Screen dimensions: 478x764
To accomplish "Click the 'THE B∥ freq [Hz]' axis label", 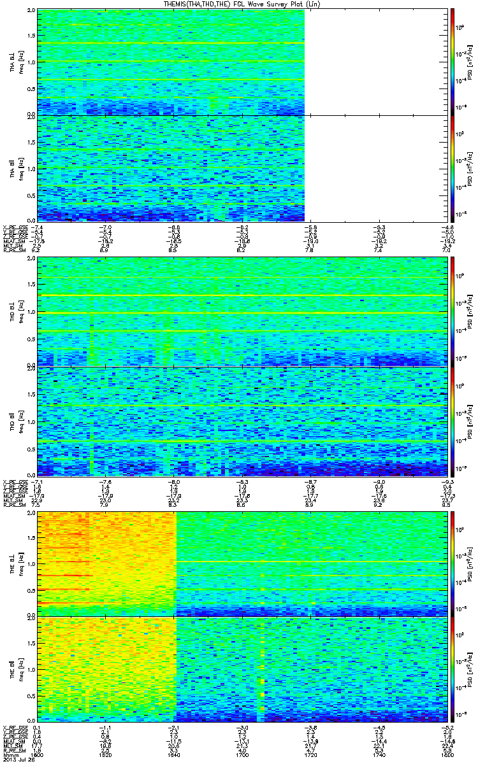I will (x=16, y=669).
